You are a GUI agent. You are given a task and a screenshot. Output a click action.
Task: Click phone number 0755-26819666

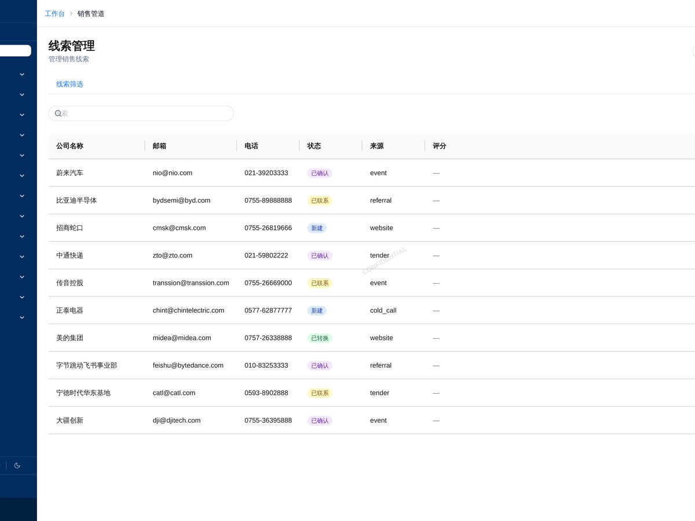[268, 228]
